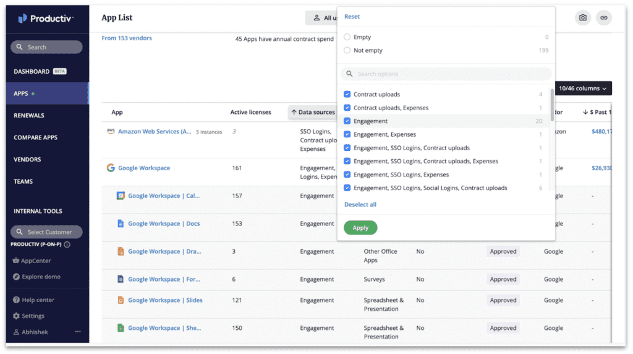Open the All users filter dropdown

[x=321, y=18]
